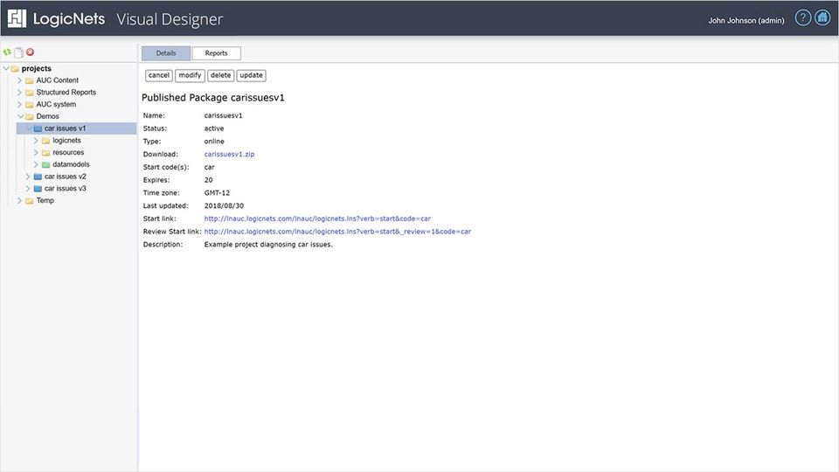This screenshot has height=472, width=839.
Task: Expand the AUC Content folder
Action: (20, 80)
